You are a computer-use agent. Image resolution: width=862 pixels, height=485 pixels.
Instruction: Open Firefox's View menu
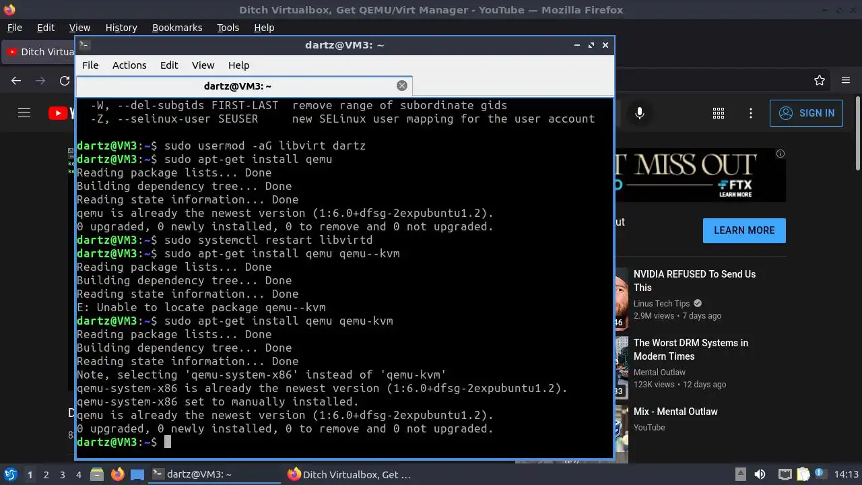coord(79,28)
